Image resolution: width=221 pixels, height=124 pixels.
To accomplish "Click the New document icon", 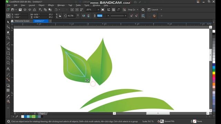I will tap(8, 10).
